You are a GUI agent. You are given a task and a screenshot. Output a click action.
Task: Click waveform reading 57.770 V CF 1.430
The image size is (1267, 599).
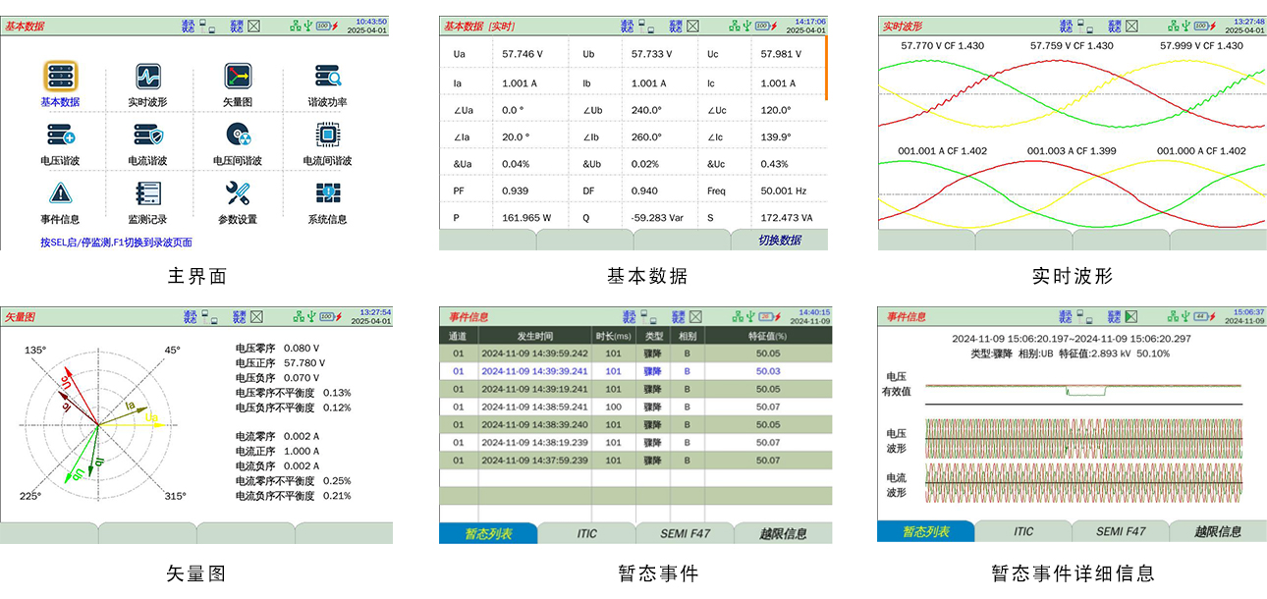click(x=943, y=45)
